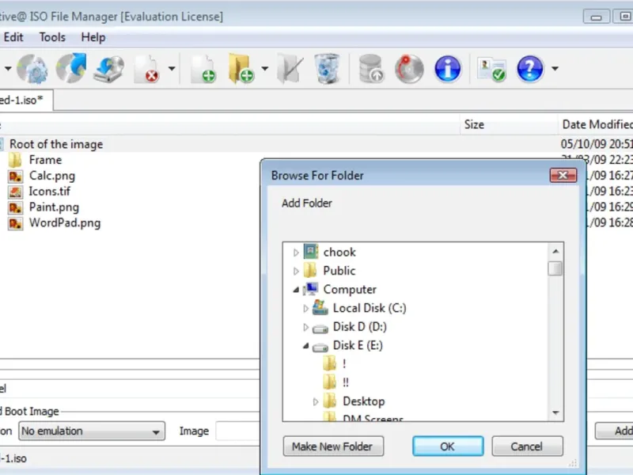Click the blue info icon
Screen dimensions: 633x475
pos(447,69)
